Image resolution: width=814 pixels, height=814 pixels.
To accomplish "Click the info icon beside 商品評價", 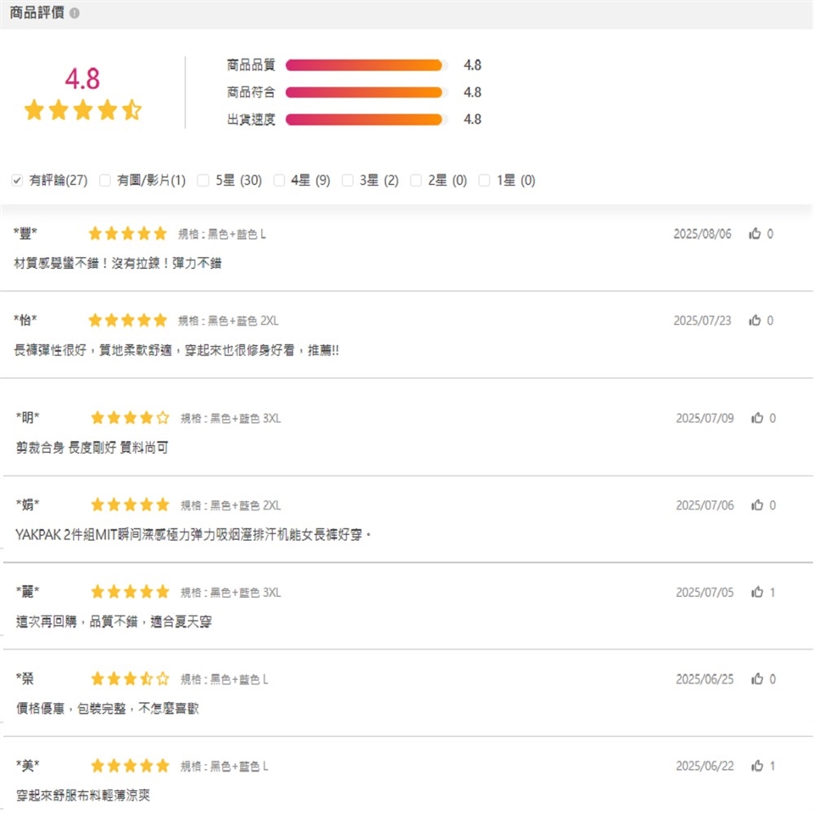I will tap(75, 14).
